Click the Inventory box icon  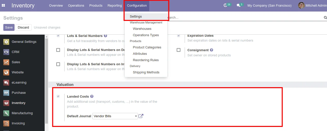click(x=6, y=103)
